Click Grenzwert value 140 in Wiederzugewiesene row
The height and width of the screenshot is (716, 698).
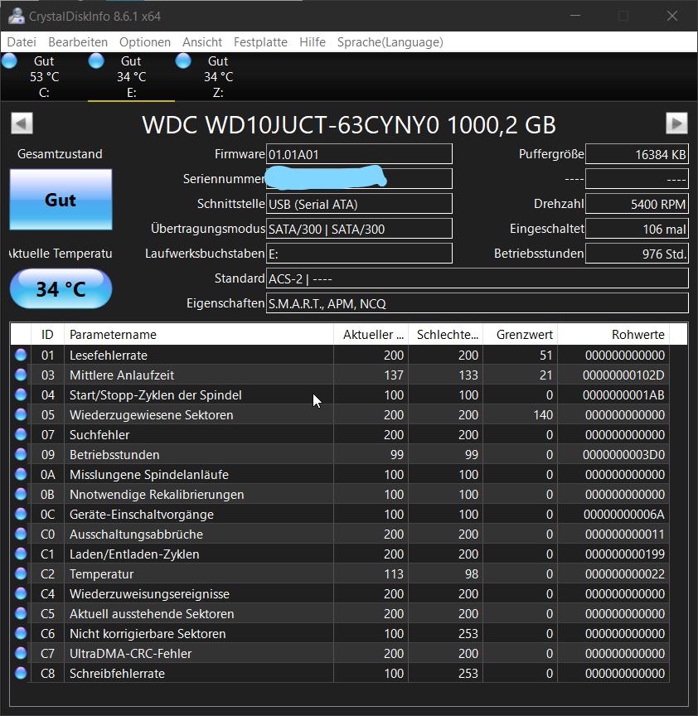(x=543, y=414)
